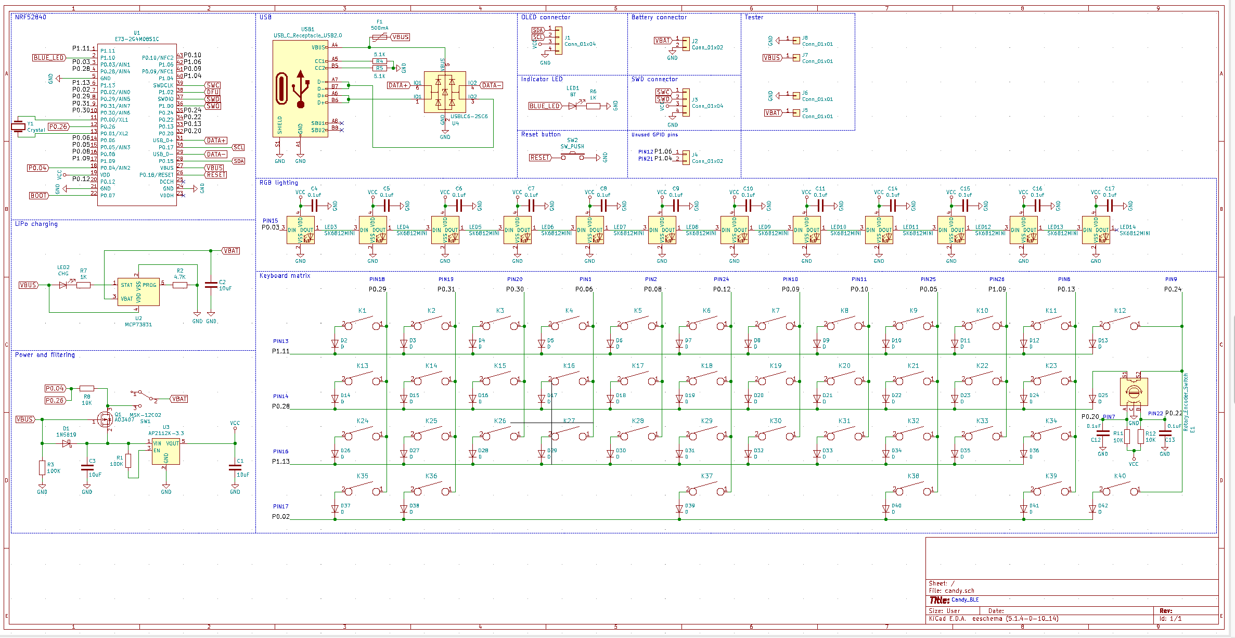1235x638 pixels.
Task: Click the Candy_BLE title text
Action: tap(965, 600)
